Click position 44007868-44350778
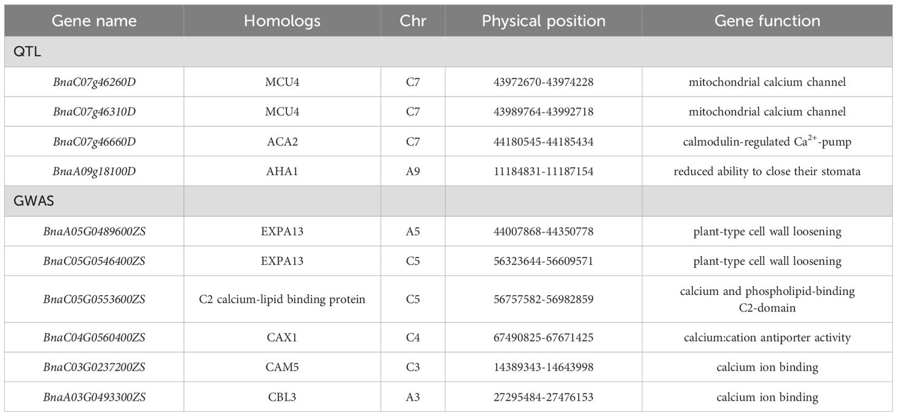Viewport: 897px width, 416px height. tap(544, 232)
